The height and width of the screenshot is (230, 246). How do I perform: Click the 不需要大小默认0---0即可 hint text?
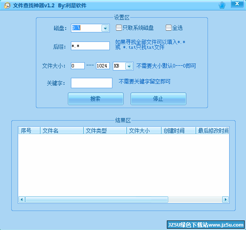click(x=166, y=66)
